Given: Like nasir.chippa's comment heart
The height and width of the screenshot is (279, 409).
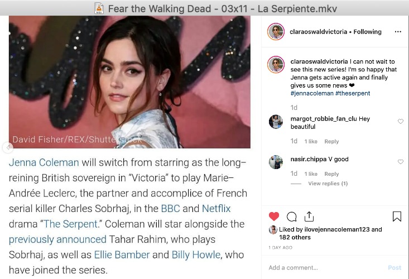Looking at the screenshot, I should [401, 162].
